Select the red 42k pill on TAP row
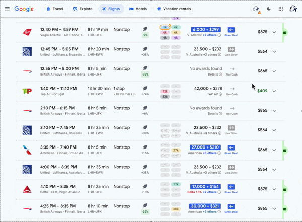This screenshot has width=302, height=222. pos(165,91)
